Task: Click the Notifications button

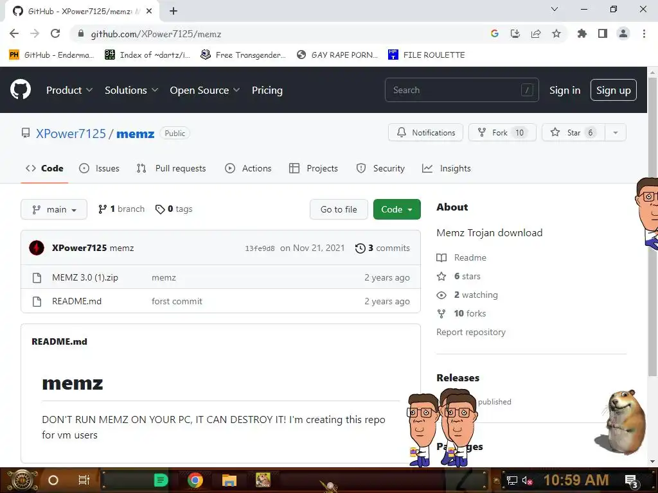Action: tap(425, 132)
